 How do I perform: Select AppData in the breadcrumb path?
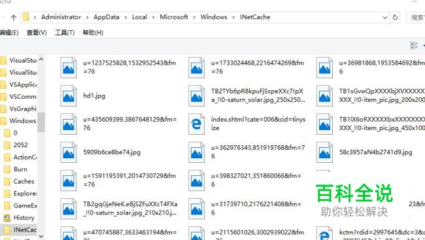pyautogui.click(x=107, y=17)
